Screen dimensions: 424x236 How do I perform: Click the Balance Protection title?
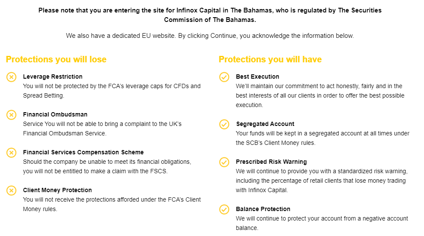[x=263, y=209]
